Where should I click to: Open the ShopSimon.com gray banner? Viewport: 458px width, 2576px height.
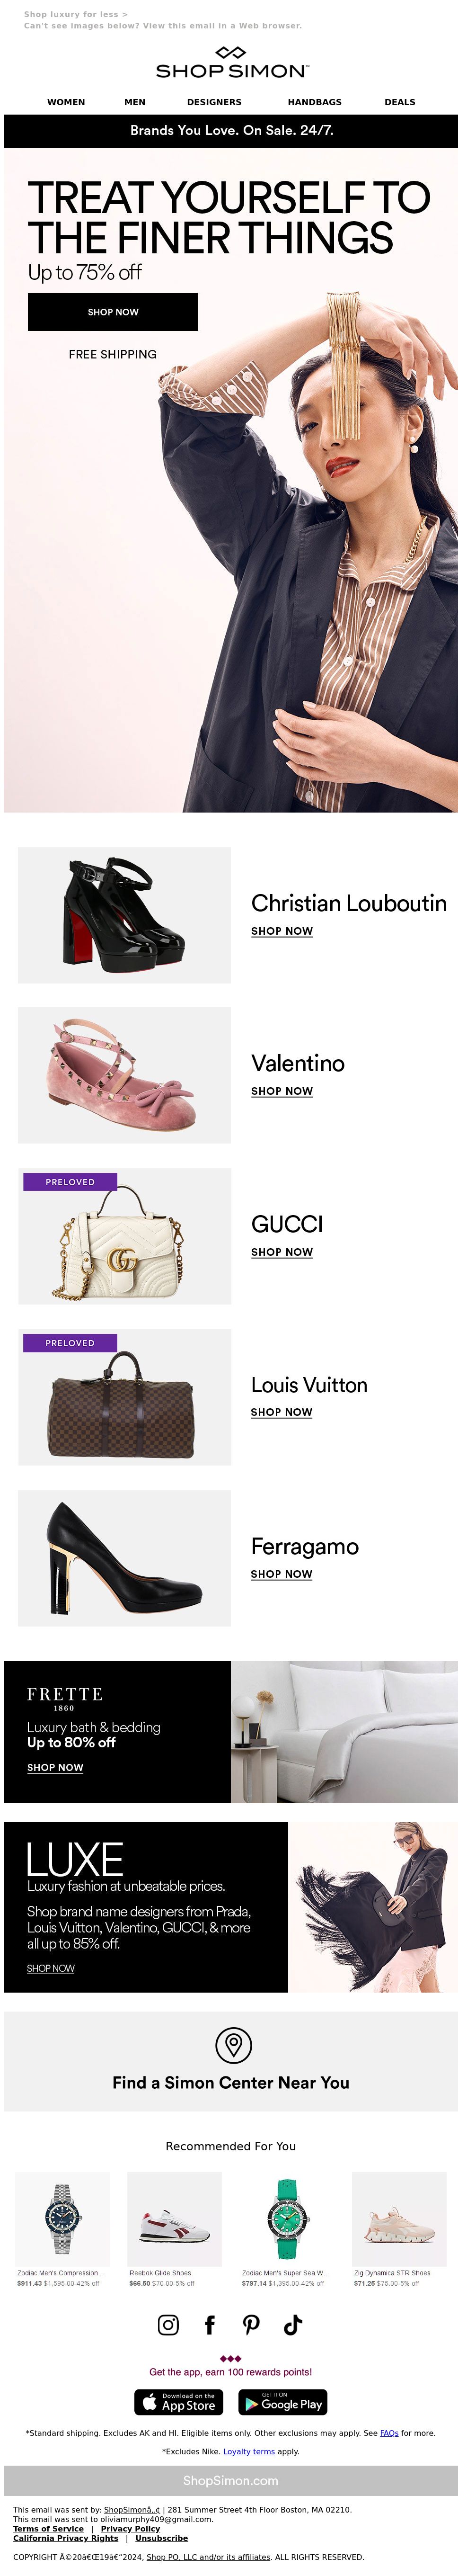tap(231, 2480)
